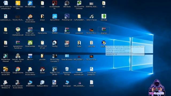171x96 pixels.
Task: Select the red.cmap file
Action: (104, 17)
